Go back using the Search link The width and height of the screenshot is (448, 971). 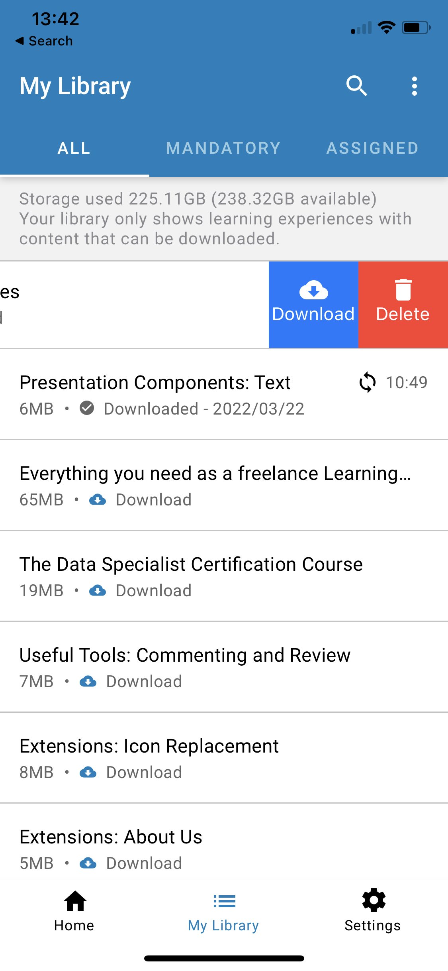pos(45,40)
